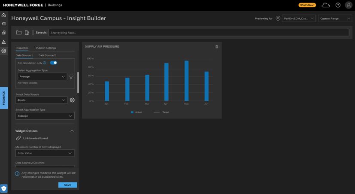
Task: Open the help question mark icon
Action: pos(338,5)
